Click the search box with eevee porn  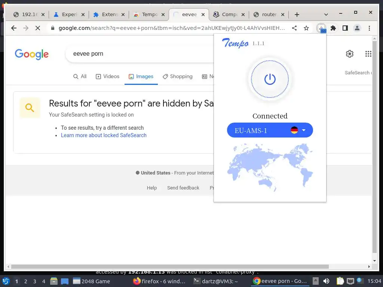click(x=139, y=54)
